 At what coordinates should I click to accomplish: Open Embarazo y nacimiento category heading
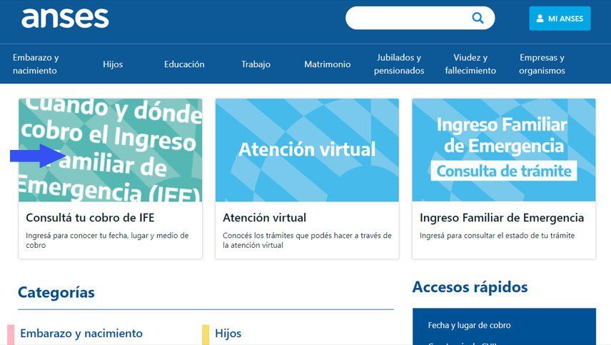[81, 334]
